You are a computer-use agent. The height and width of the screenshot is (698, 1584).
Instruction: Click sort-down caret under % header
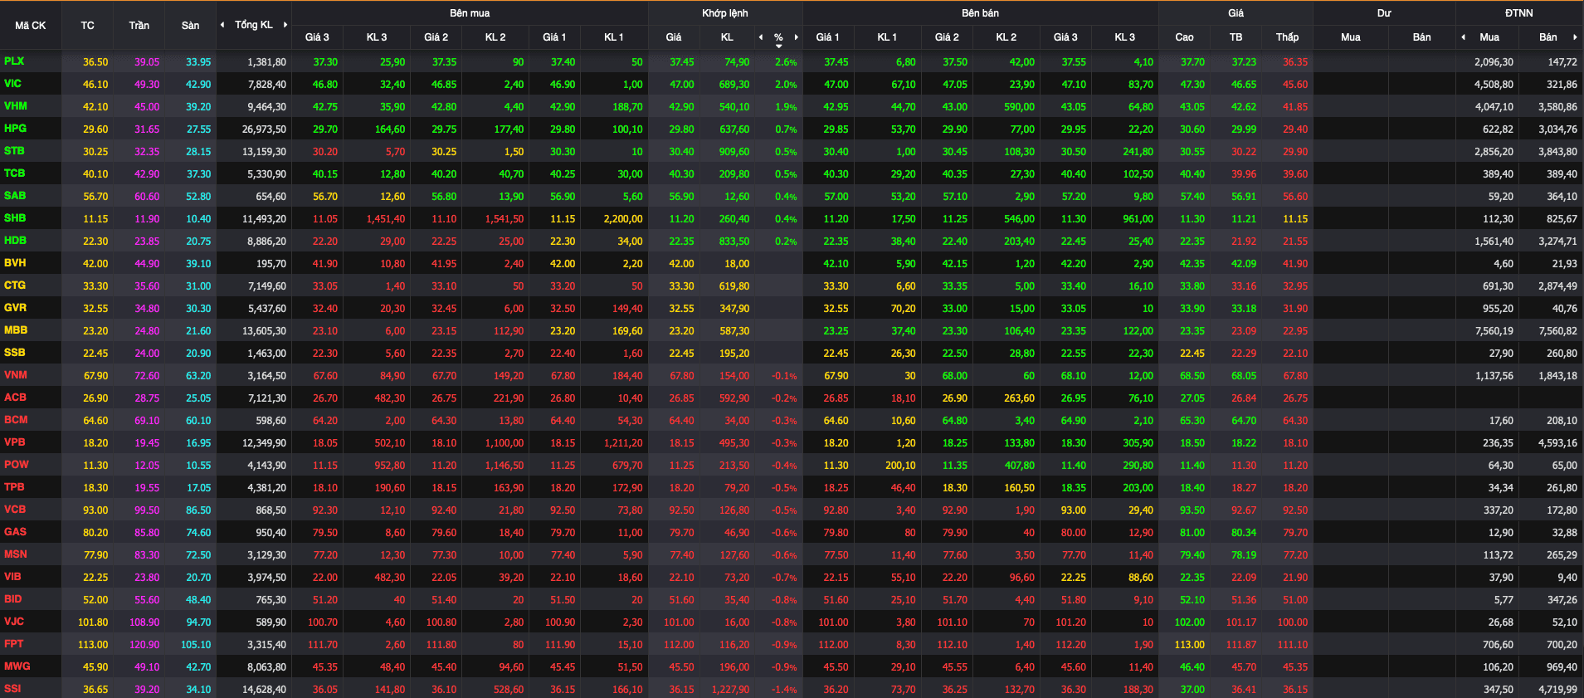tap(779, 46)
